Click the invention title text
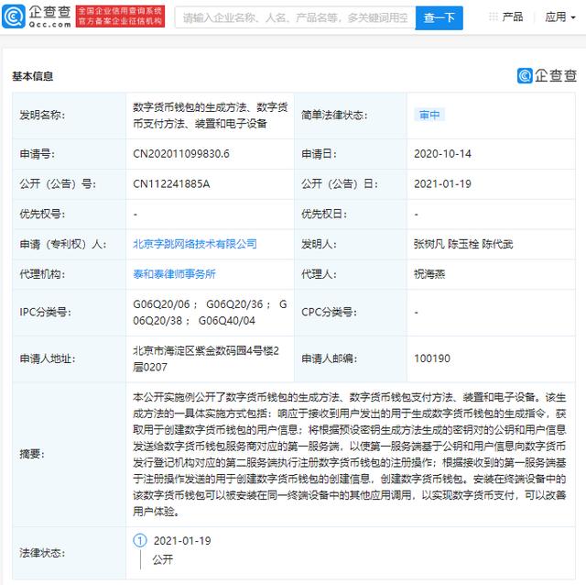The width and height of the screenshot is (586, 585). click(210, 116)
